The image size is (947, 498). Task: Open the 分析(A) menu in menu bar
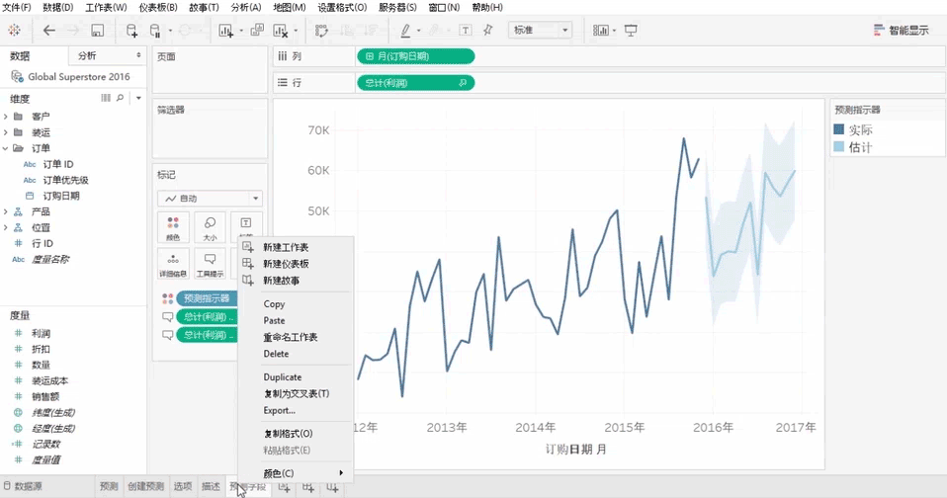click(245, 7)
